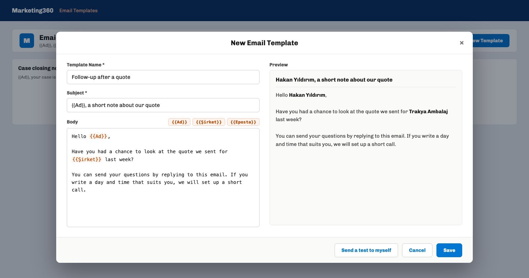
Task: Click the 'Case closing' template card title
Action: 37,68
